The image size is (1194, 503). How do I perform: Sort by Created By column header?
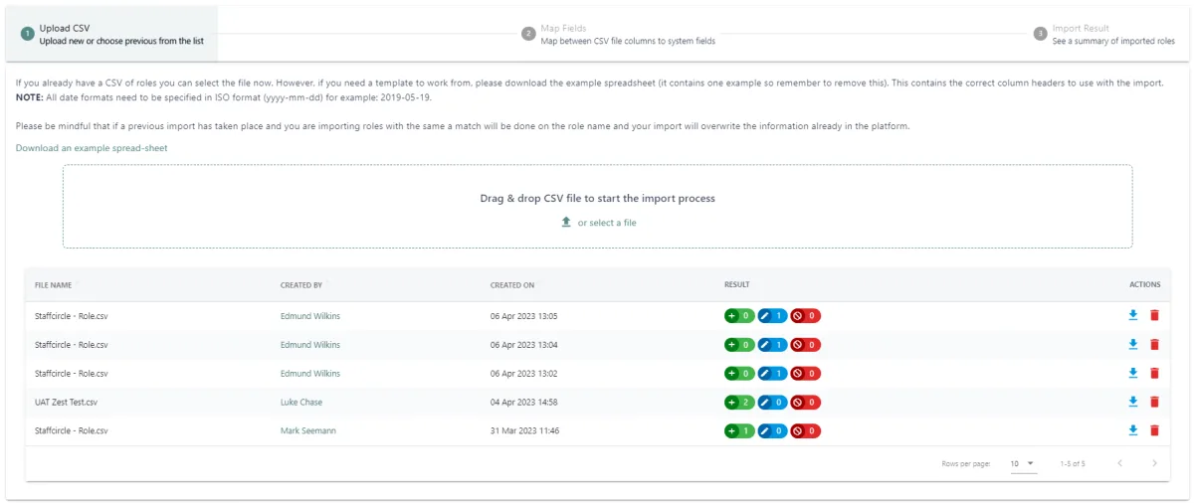301,285
